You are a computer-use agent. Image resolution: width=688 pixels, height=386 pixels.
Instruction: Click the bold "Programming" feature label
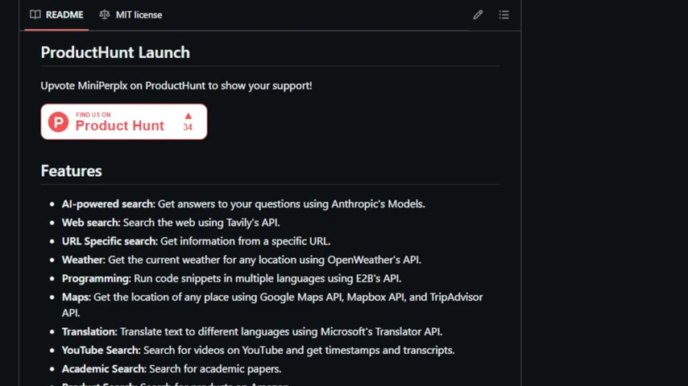click(96, 278)
